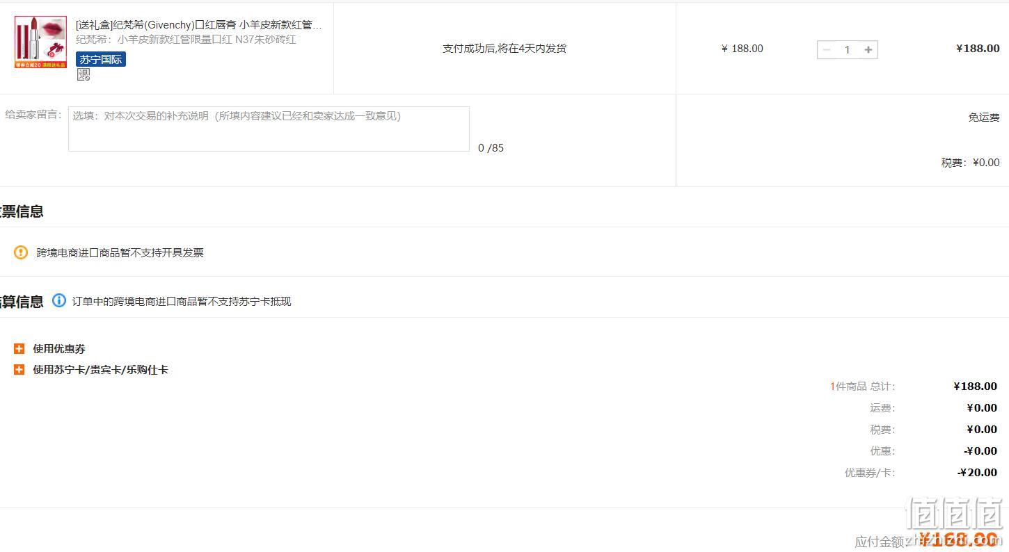1009x552 pixels.
Task: Click the 优惠 -¥0.00 summary value
Action: (x=980, y=451)
